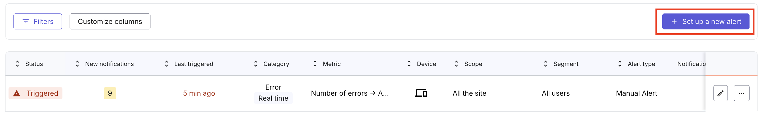
Task: Click the pencil edit icon for the alert
Action: pos(720,93)
